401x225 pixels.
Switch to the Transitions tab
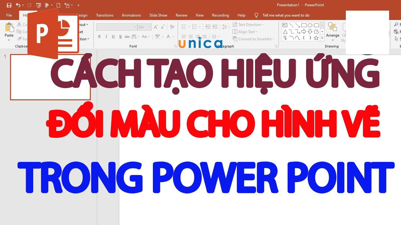pyautogui.click(x=105, y=15)
